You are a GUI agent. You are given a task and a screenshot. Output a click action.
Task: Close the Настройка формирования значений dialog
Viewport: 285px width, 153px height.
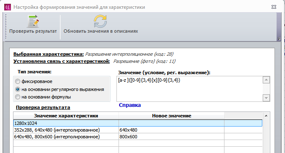(x=274, y=7)
